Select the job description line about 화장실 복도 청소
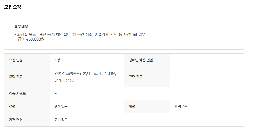 [x=80, y=34]
